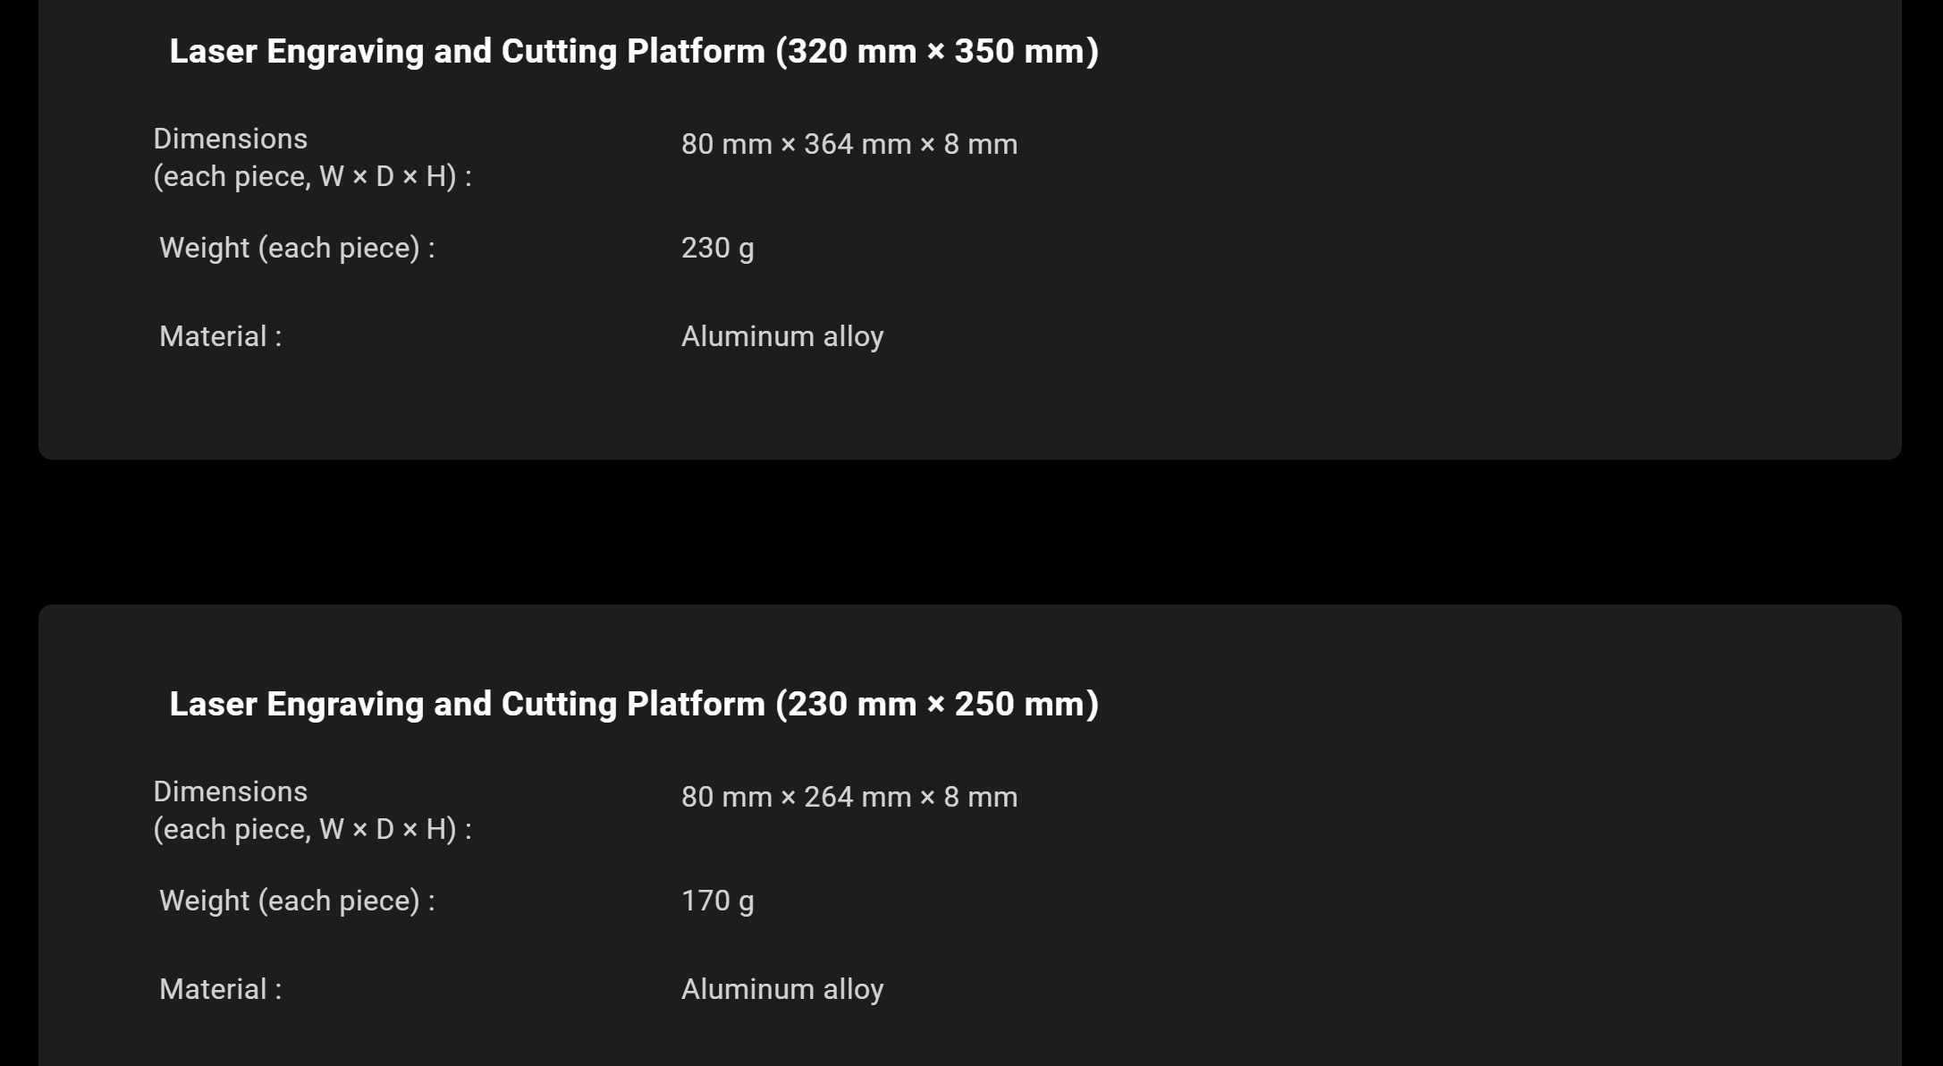
Task: Click the first Aluminum alloy material value
Action: coord(782,337)
